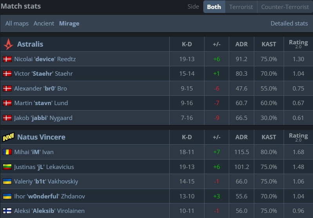Click the Natus Vincere team logo icon

[8, 137]
